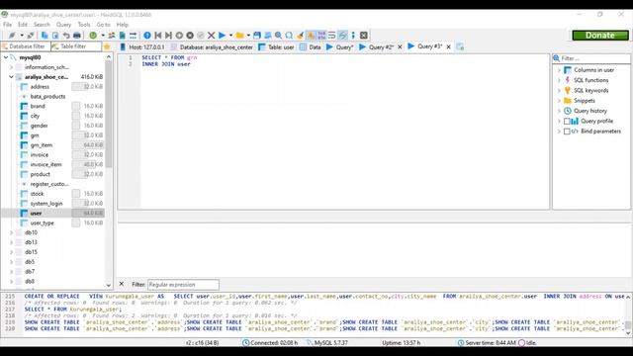The image size is (633, 356).
Task: Click the find text magnifier icon
Action: (x=278, y=36)
